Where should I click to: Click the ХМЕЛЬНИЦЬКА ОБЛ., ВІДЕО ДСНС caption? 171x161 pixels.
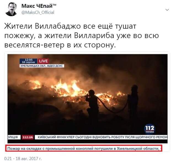42,66
